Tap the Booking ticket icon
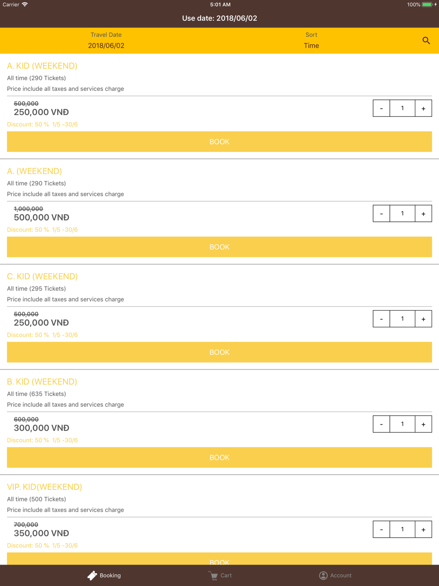 coord(92,575)
